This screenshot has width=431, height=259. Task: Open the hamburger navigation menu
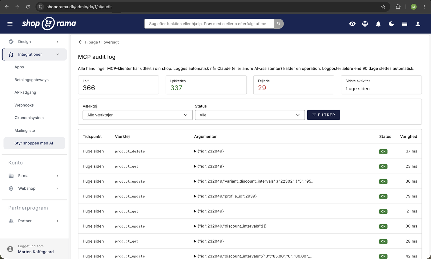pos(10,24)
